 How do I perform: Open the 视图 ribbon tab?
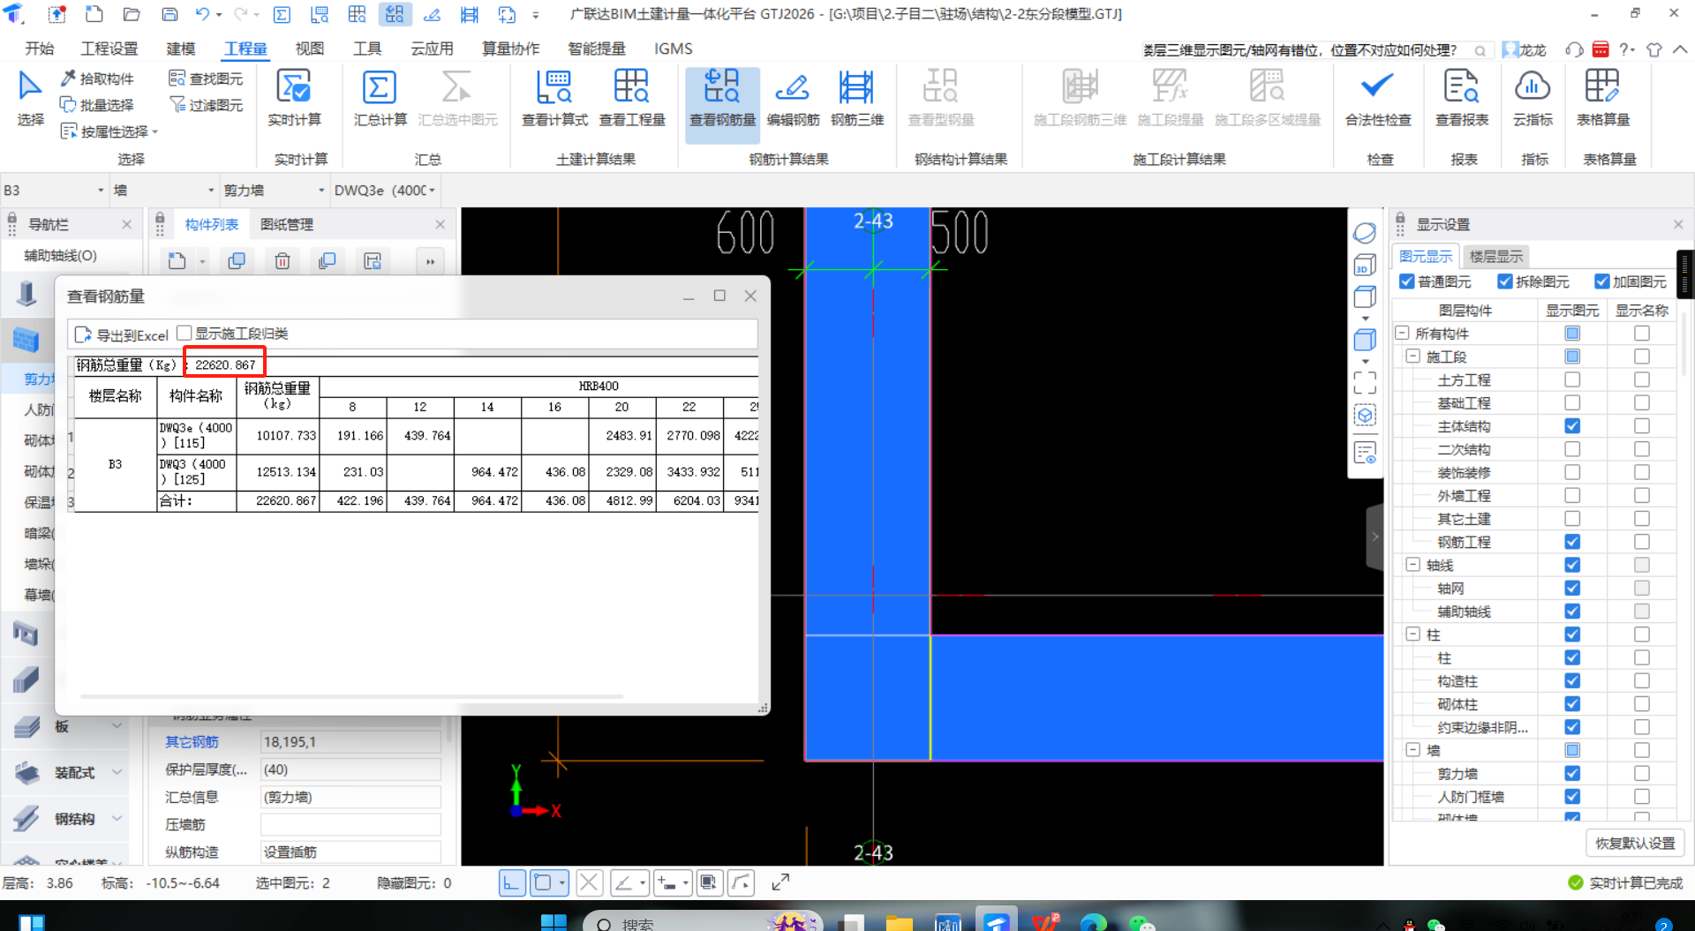coord(310,49)
